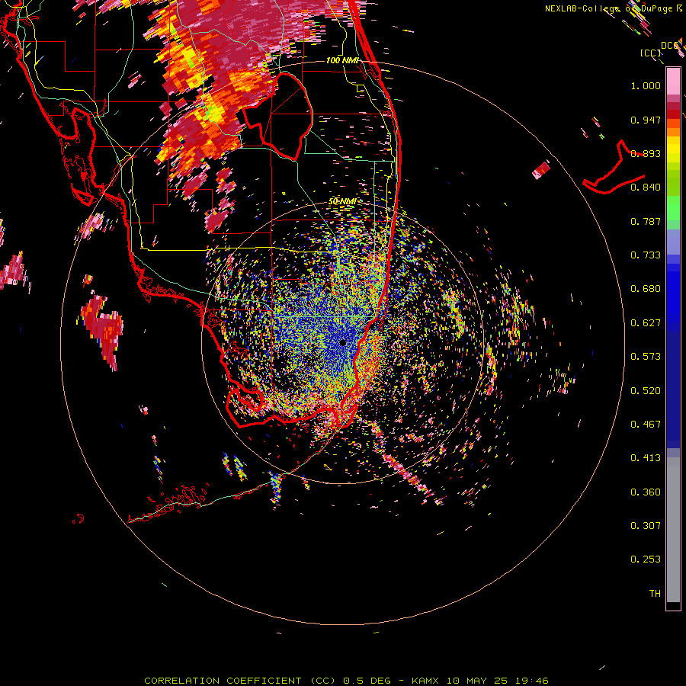This screenshot has height=686, width=686.
Task: Click the 0.733 scale value label
Action: coord(646,255)
